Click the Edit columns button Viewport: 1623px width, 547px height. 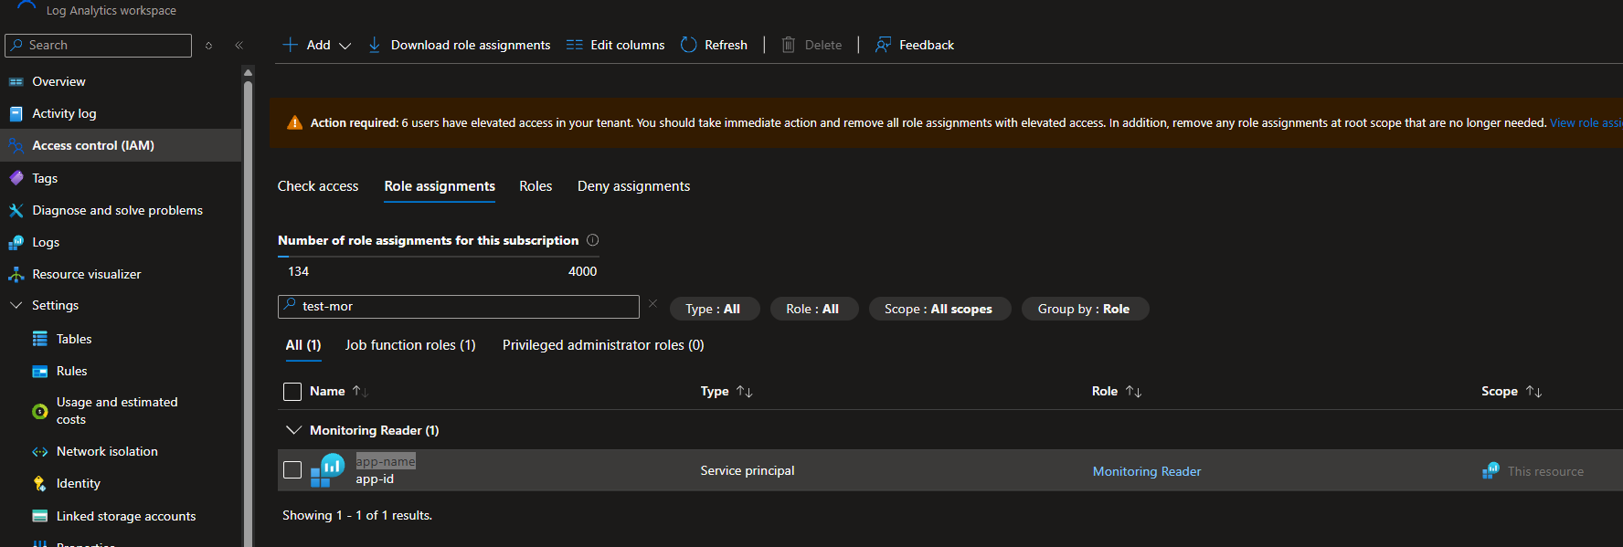click(x=615, y=45)
